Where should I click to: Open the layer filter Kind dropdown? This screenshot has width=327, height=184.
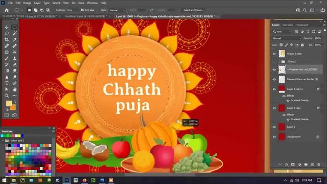pyautogui.click(x=282, y=32)
